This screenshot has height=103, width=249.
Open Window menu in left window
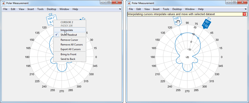pyautogui.click(x=64, y=9)
